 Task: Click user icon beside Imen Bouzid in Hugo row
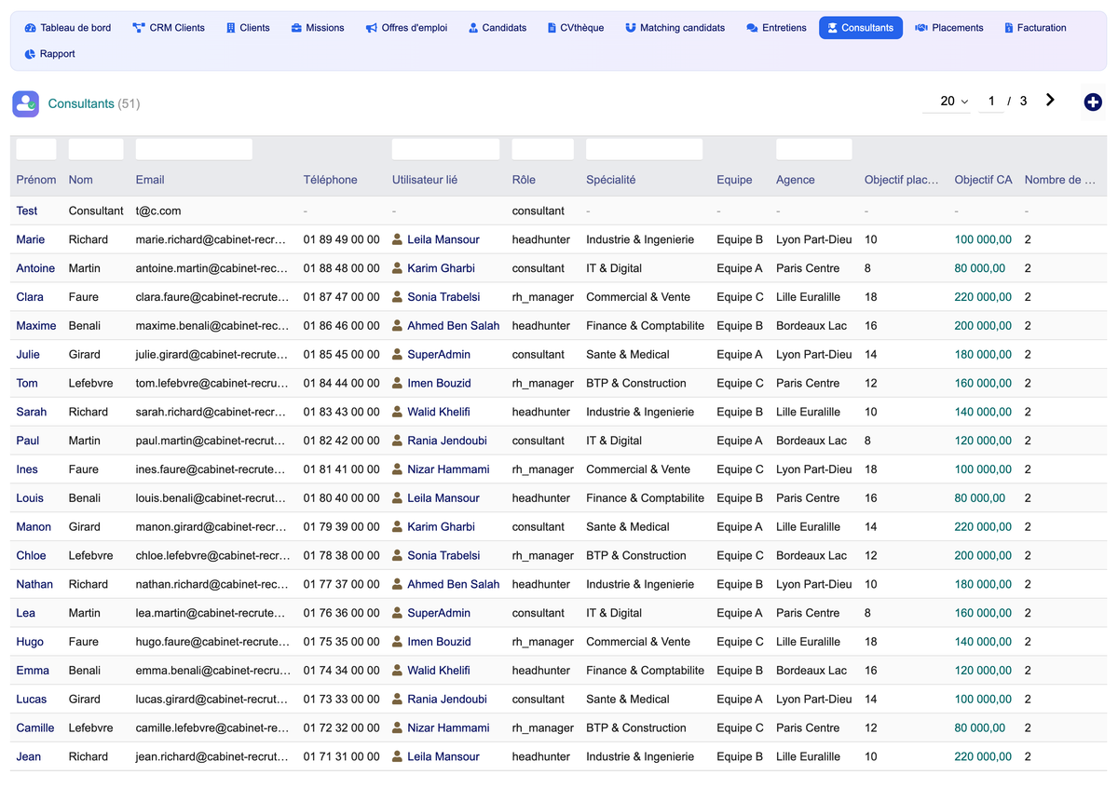coord(398,642)
